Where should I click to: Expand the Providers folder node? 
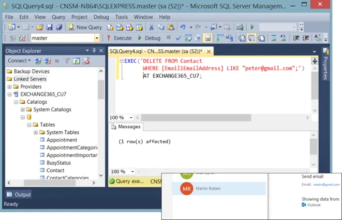tap(9, 87)
